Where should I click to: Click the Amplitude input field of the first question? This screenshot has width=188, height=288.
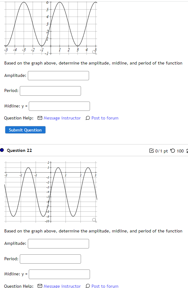coord(58,75)
